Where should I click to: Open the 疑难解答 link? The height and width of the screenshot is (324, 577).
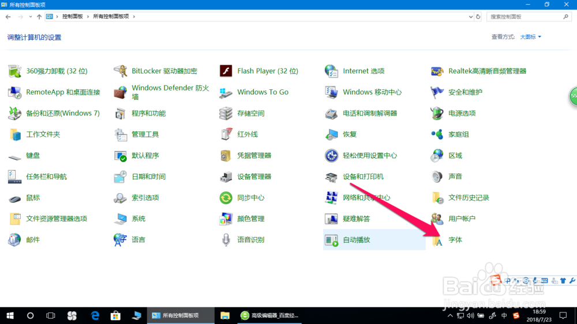point(357,219)
